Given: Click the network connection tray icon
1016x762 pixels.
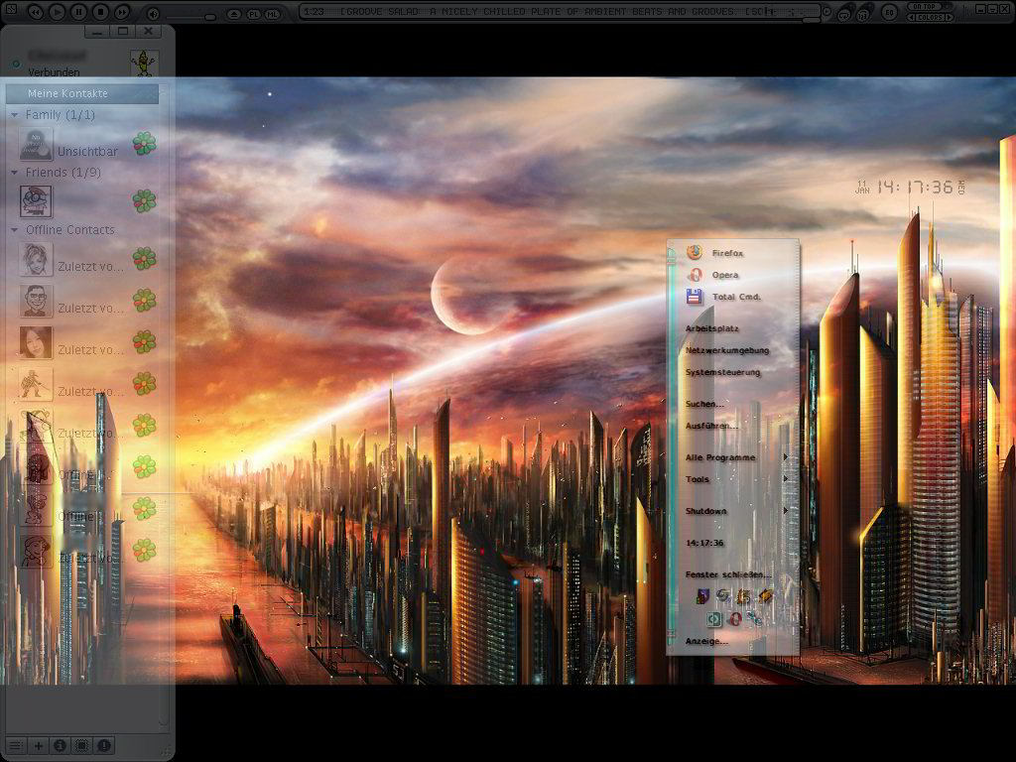Looking at the screenshot, I should (x=754, y=619).
